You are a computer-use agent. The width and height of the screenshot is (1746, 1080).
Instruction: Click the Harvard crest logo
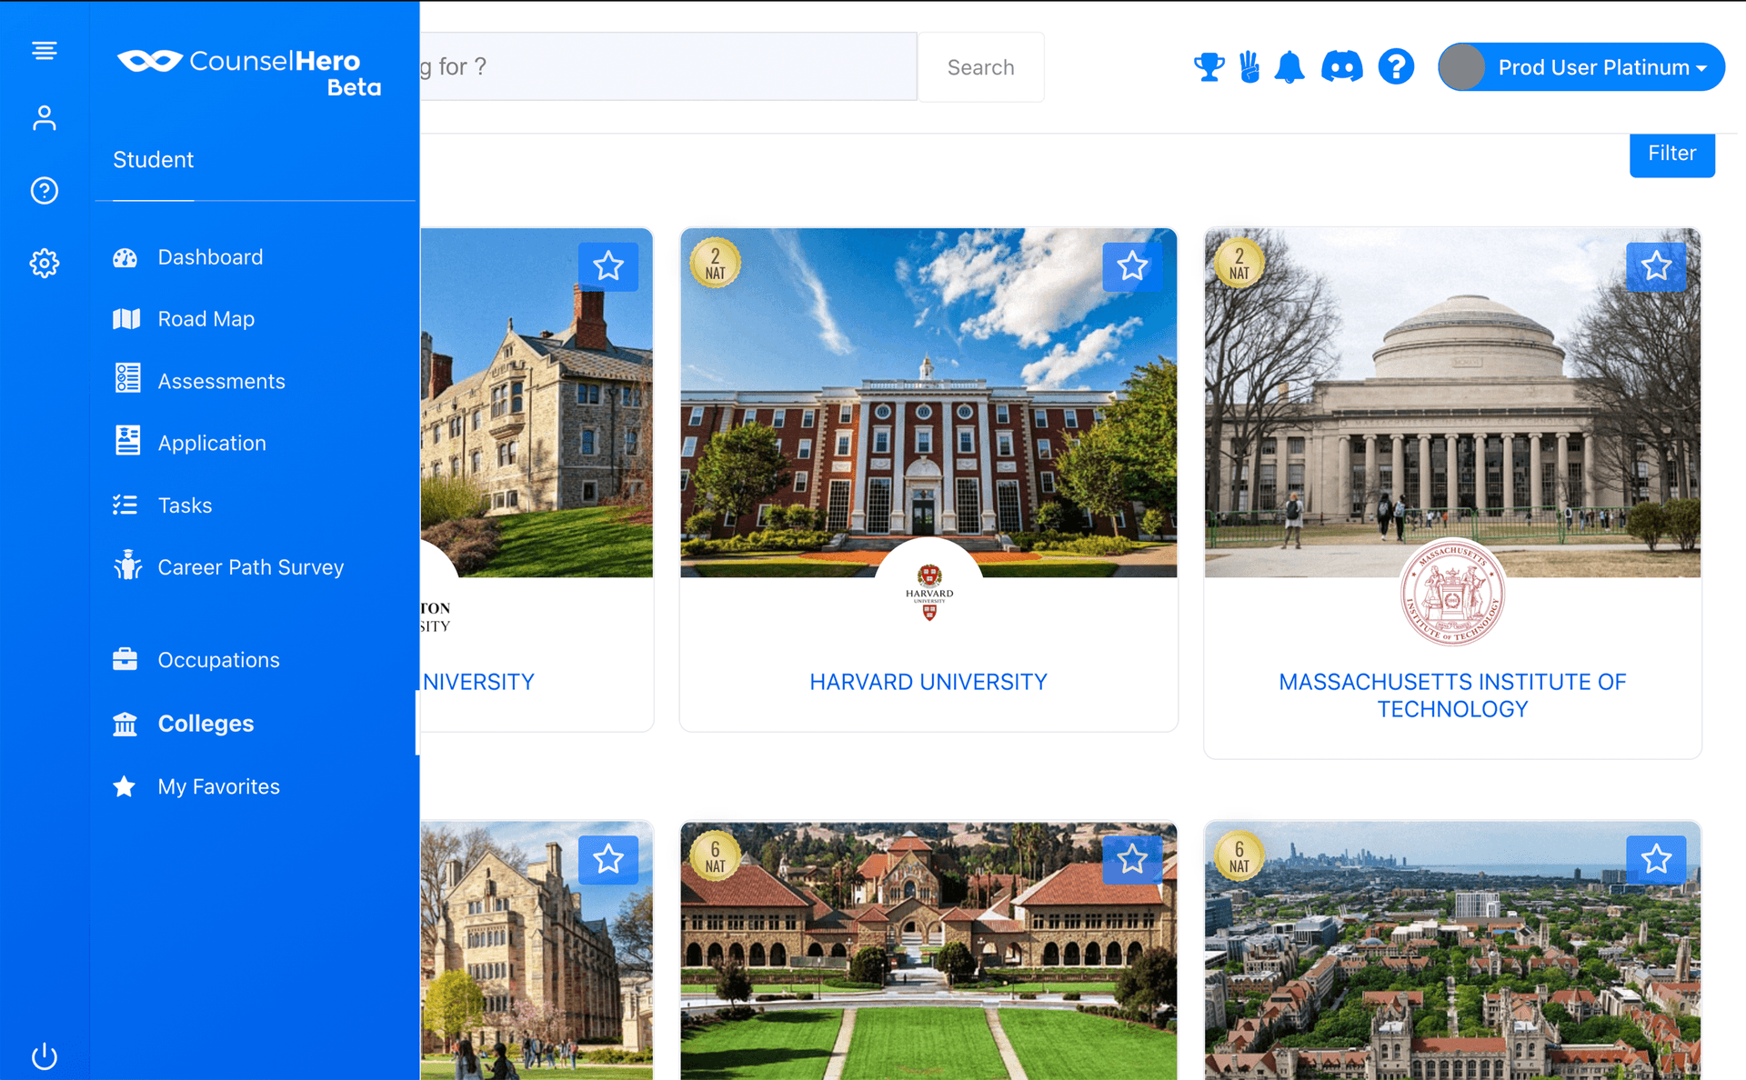pos(928,592)
